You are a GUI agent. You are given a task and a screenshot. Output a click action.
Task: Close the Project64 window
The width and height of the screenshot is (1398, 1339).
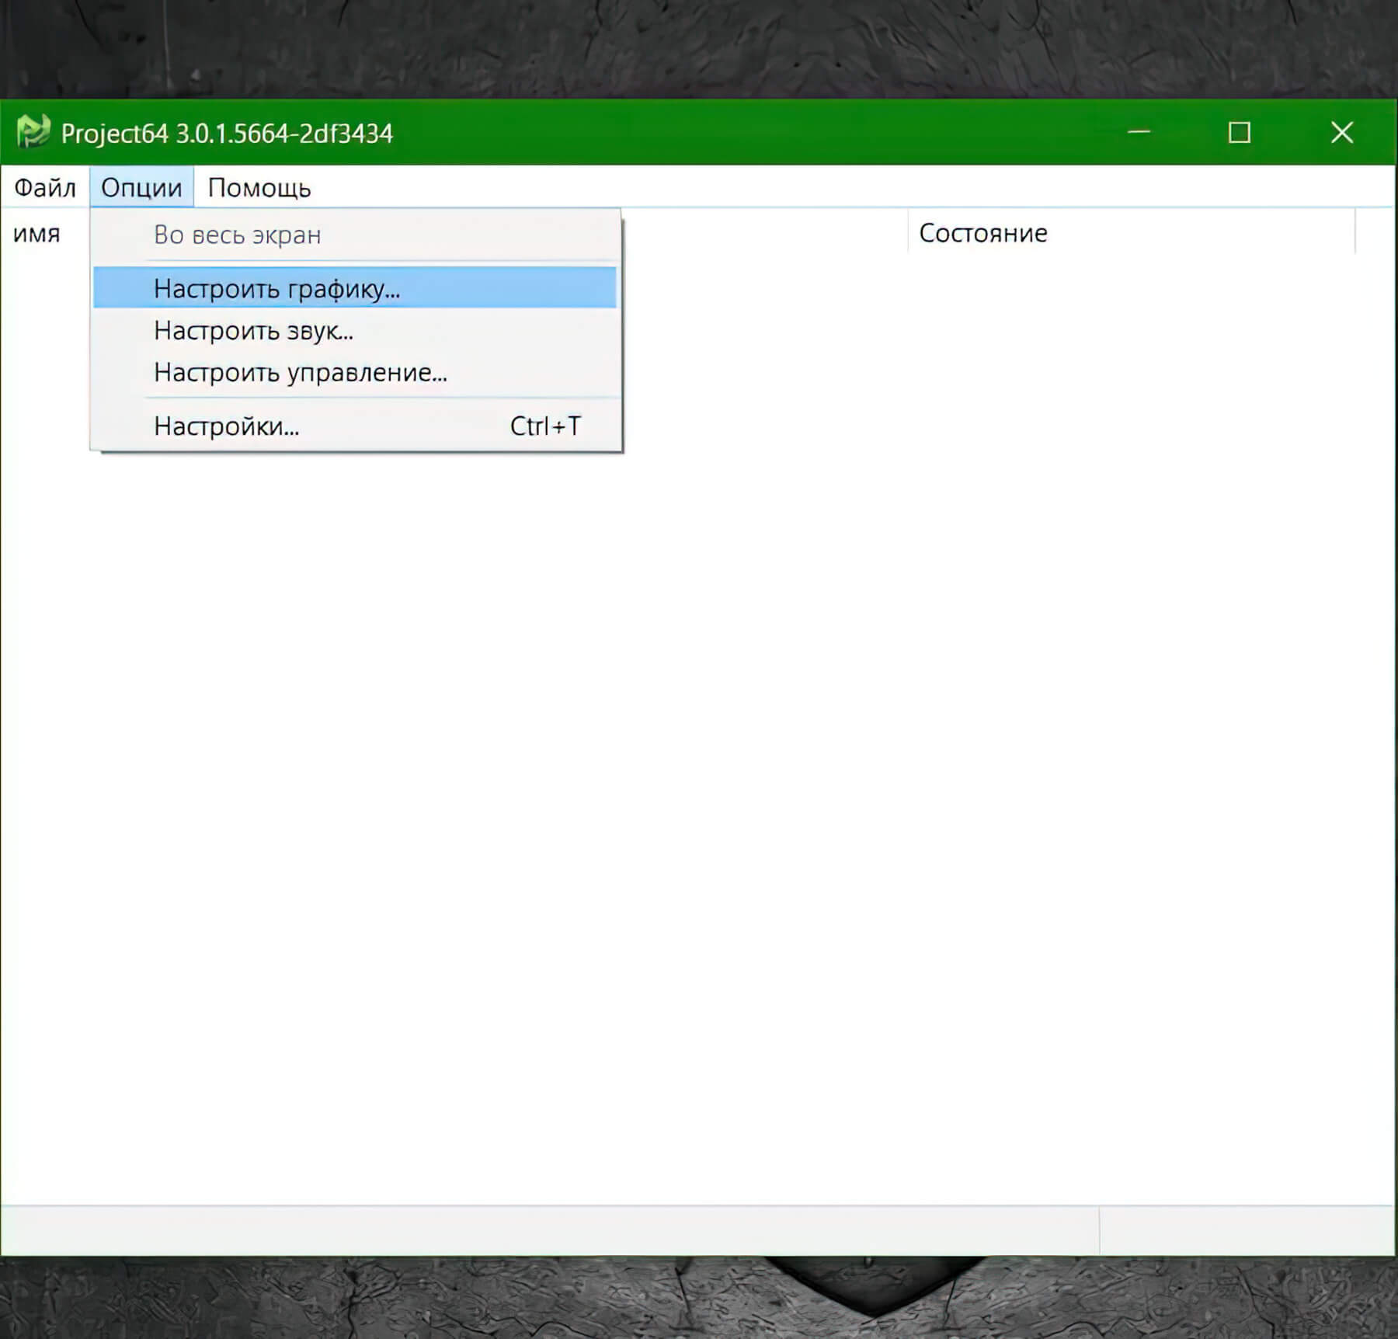[1341, 133]
